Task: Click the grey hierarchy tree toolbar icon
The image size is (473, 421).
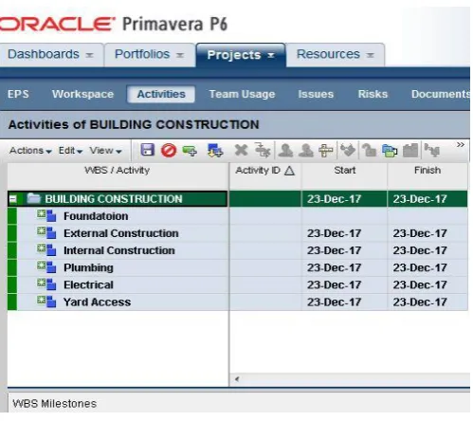Action: (x=432, y=150)
